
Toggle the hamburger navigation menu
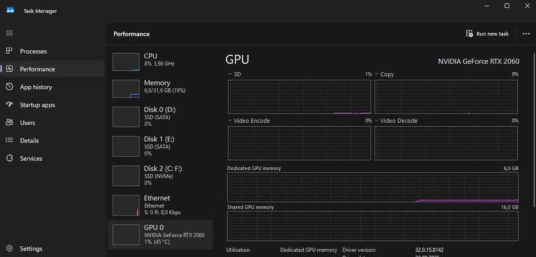point(9,33)
